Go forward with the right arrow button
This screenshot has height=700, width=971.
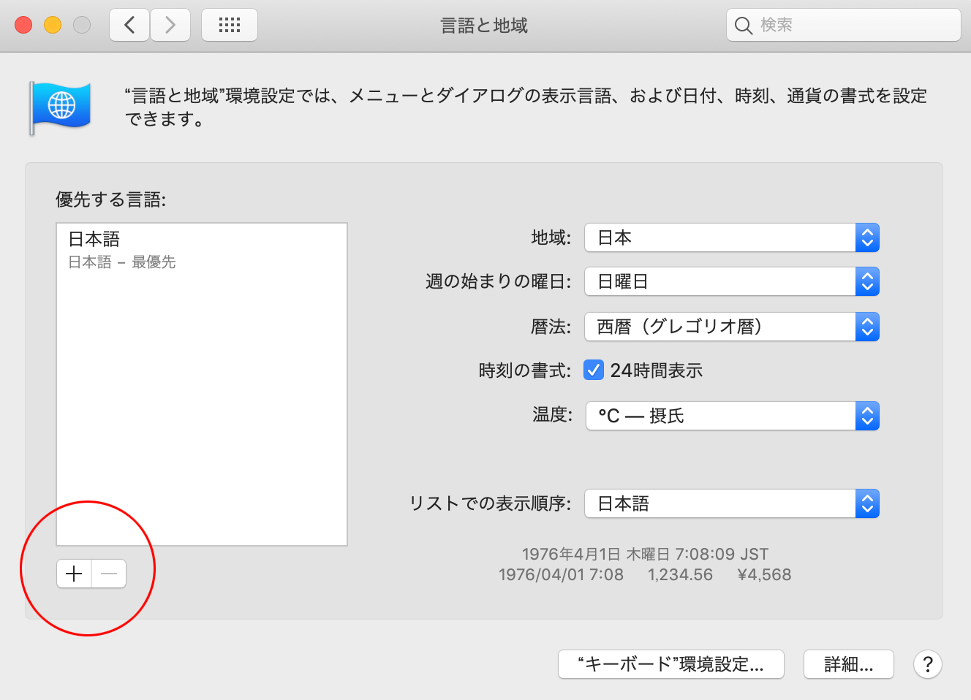coord(170,26)
